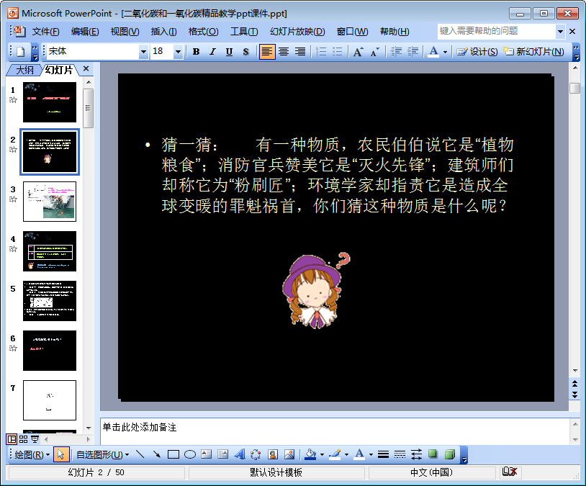Open the 编辑(E) menu
Image resolution: width=586 pixels, height=486 pixels.
coord(85,32)
